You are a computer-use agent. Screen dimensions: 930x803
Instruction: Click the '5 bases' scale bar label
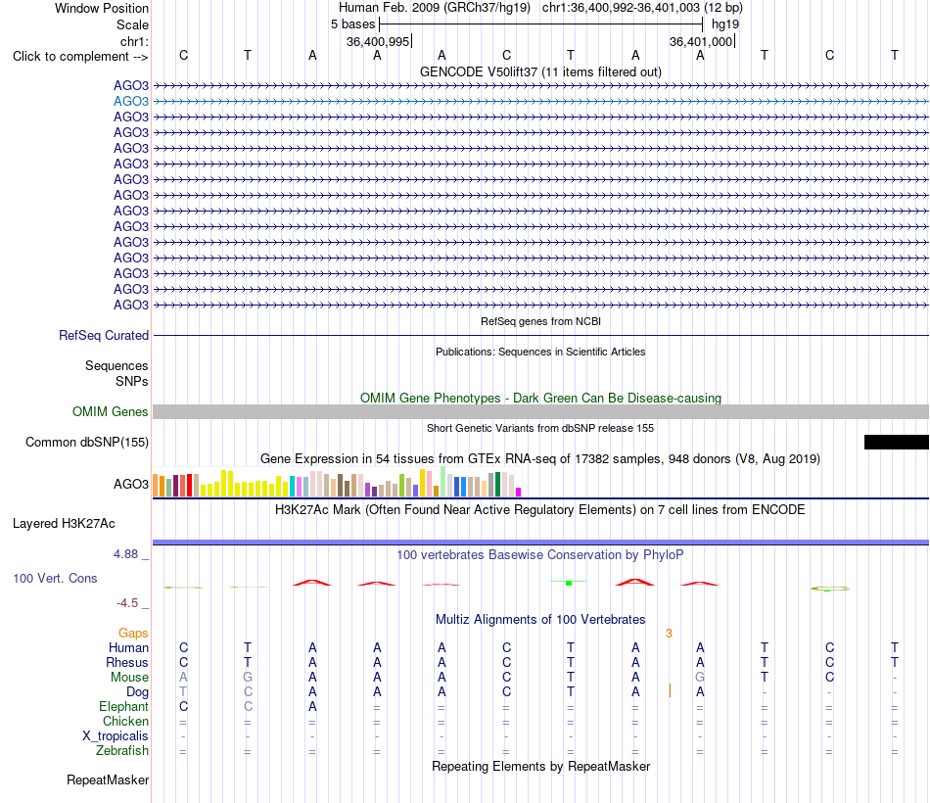[x=352, y=24]
